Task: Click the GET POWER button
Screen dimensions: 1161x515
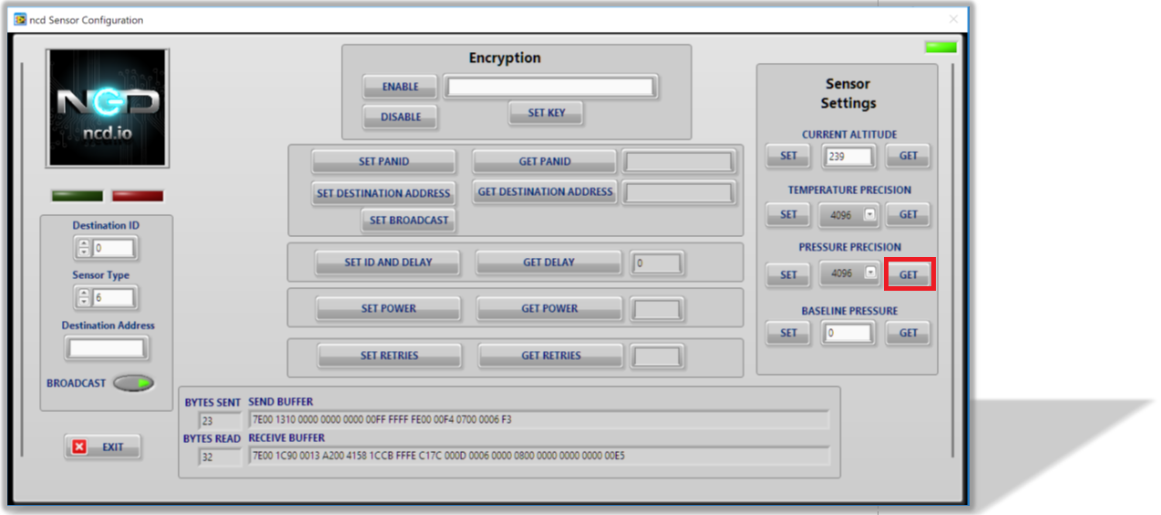Action: (x=550, y=309)
